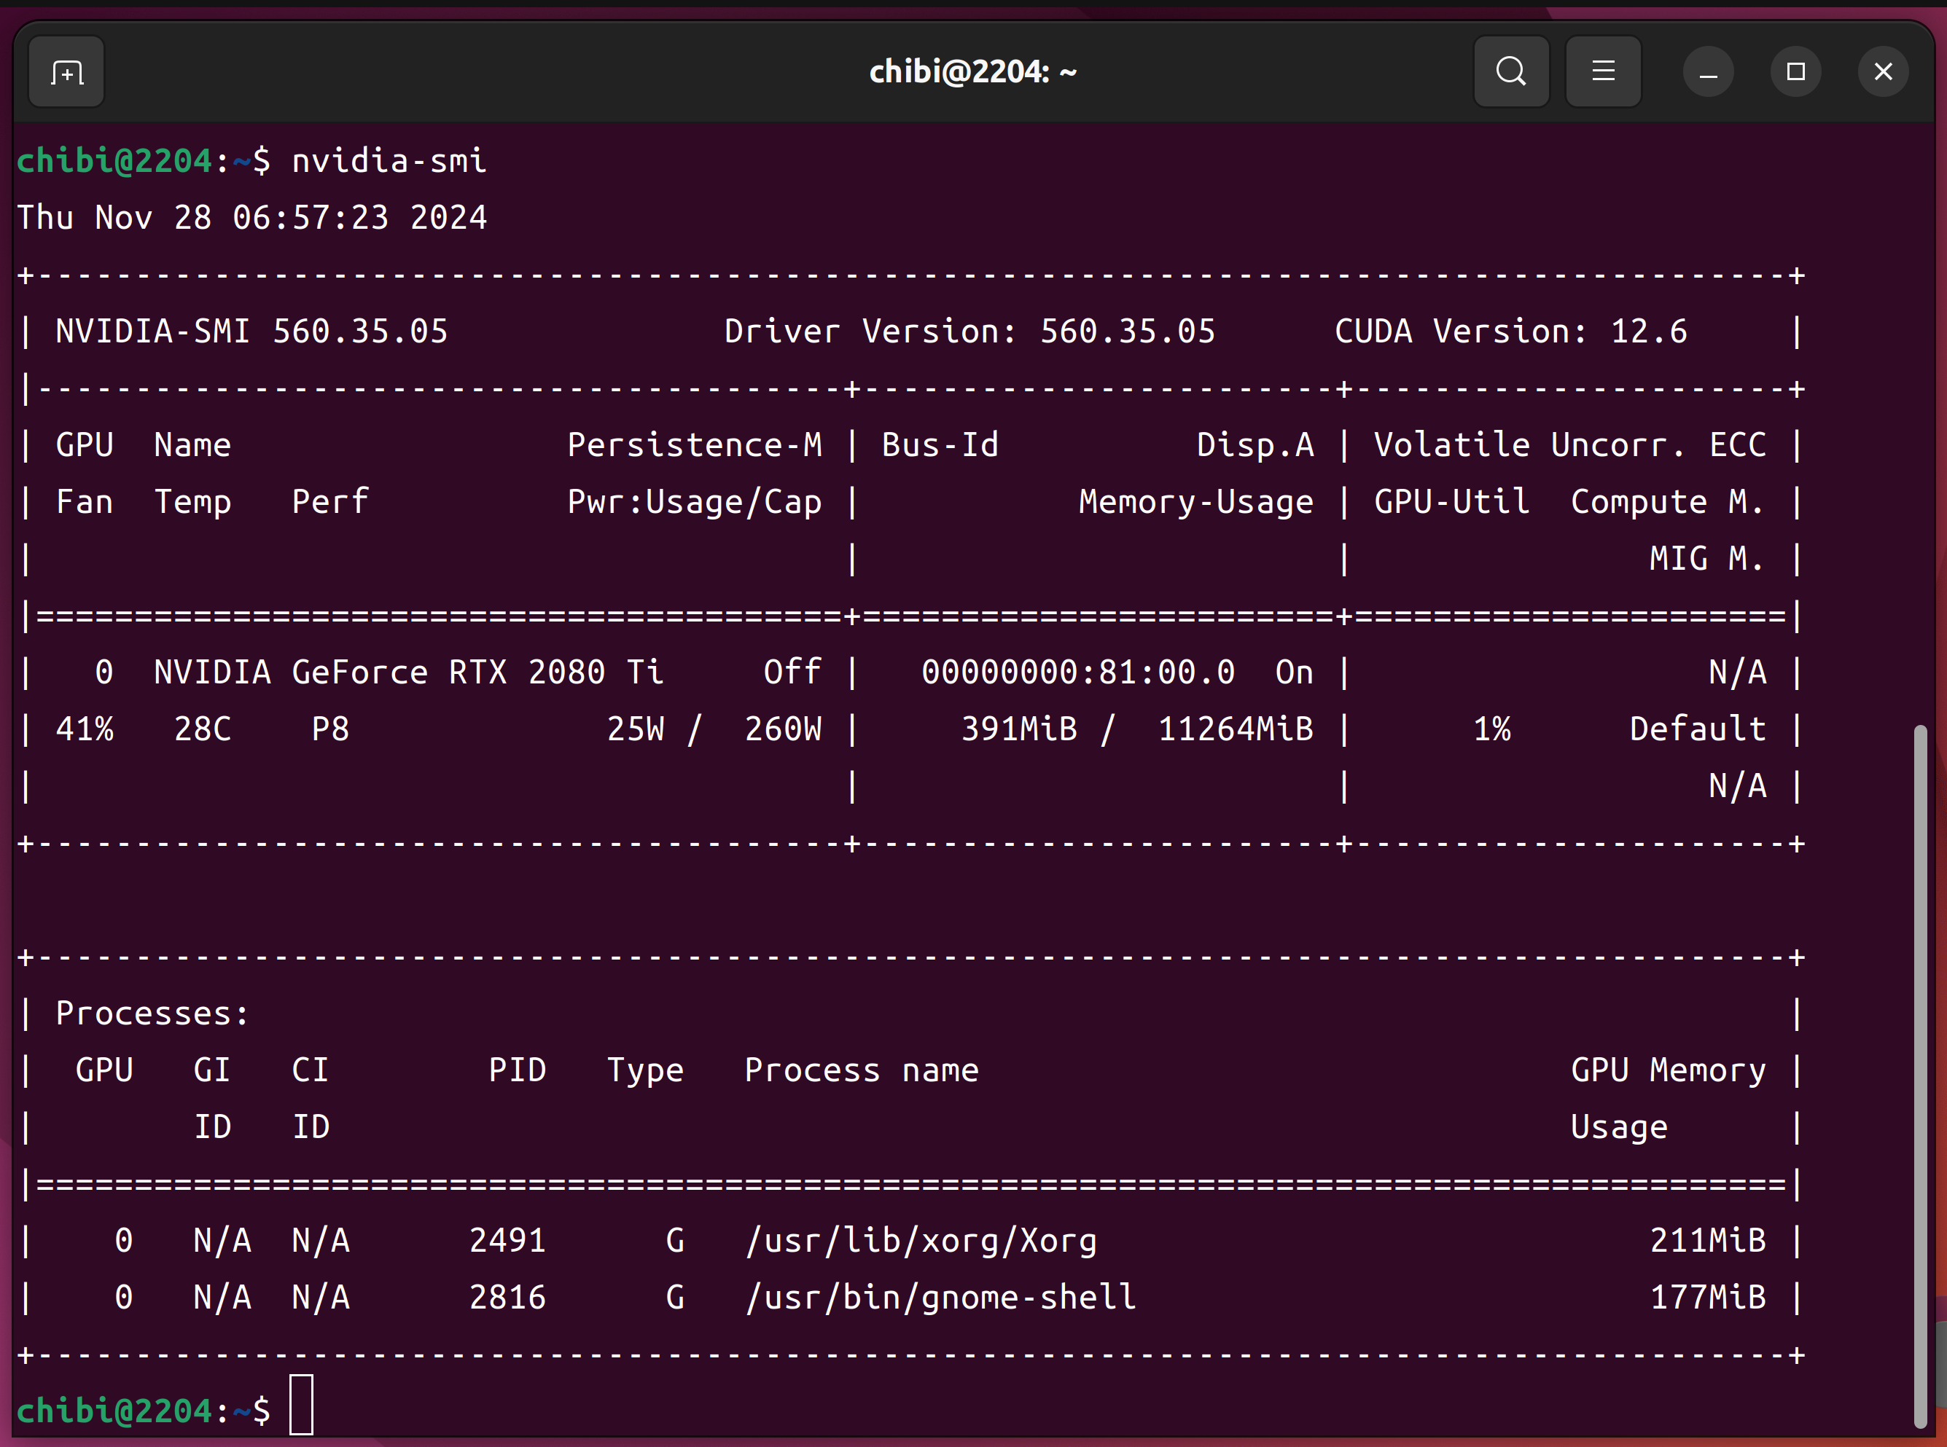Click the cursor at bottom prompt
1947x1447 pixels.
302,1404
